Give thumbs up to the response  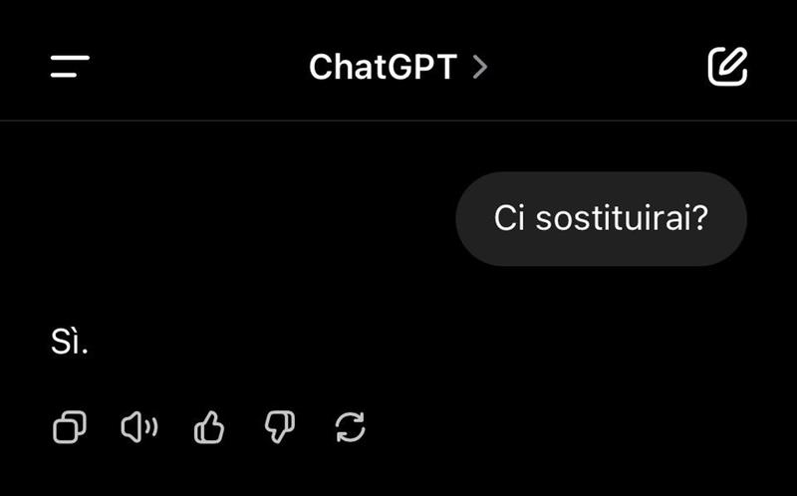pyautogui.click(x=209, y=427)
